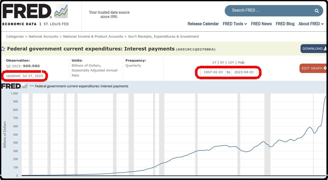This screenshot has height=180, width=328.
Task: Click the small FRED logo above the graph
Action: point(14,86)
